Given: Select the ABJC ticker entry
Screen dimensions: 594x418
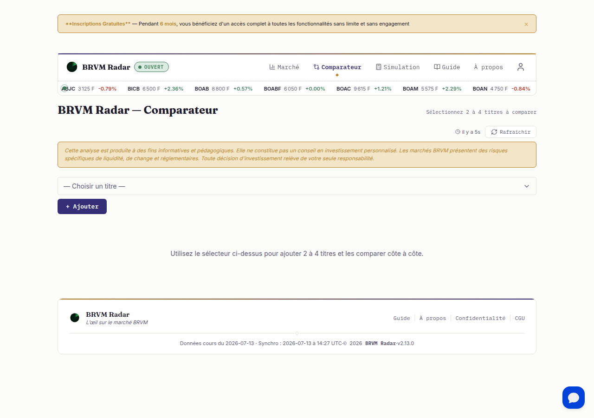Looking at the screenshot, I should point(89,89).
